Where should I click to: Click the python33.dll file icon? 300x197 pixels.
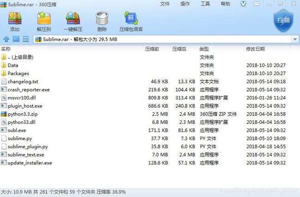pyautogui.click(x=4, y=122)
